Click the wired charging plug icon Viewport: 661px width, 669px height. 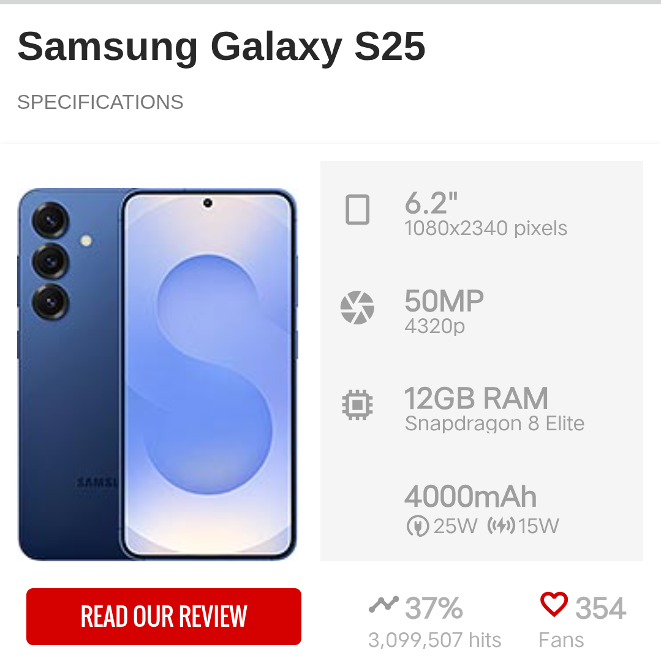[418, 526]
